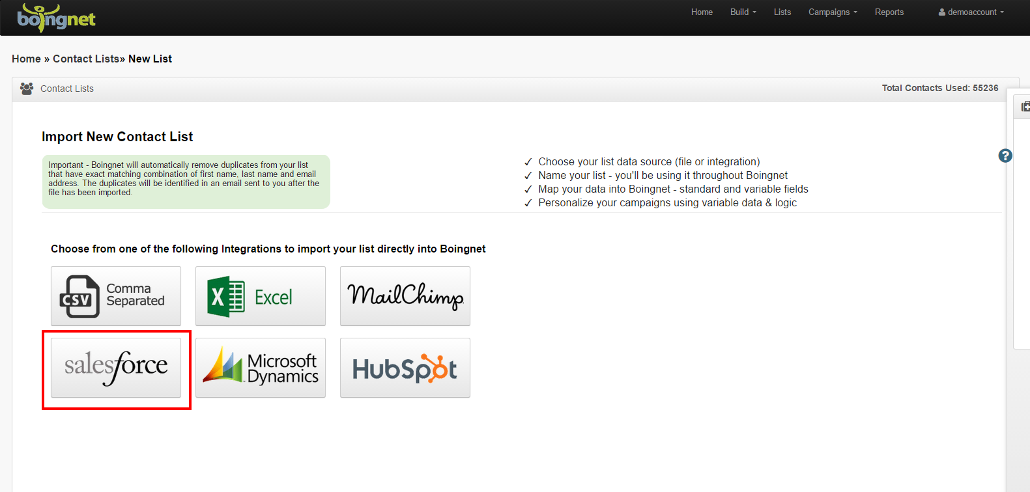This screenshot has height=492, width=1030.
Task: Click 'Choose from one of the following Integrations' text
Action: pyautogui.click(x=268, y=249)
